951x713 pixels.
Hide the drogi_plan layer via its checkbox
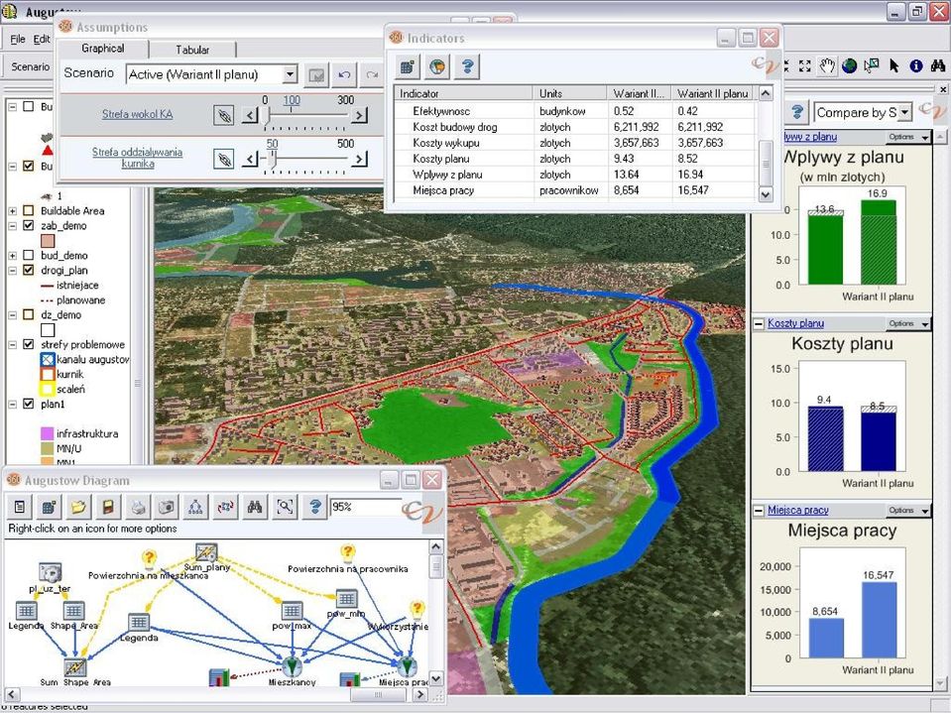[29, 271]
